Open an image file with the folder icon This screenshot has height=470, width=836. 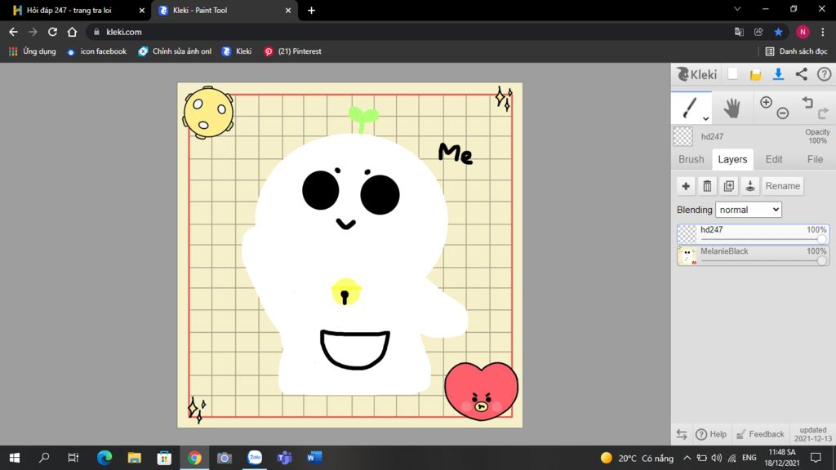click(x=755, y=74)
